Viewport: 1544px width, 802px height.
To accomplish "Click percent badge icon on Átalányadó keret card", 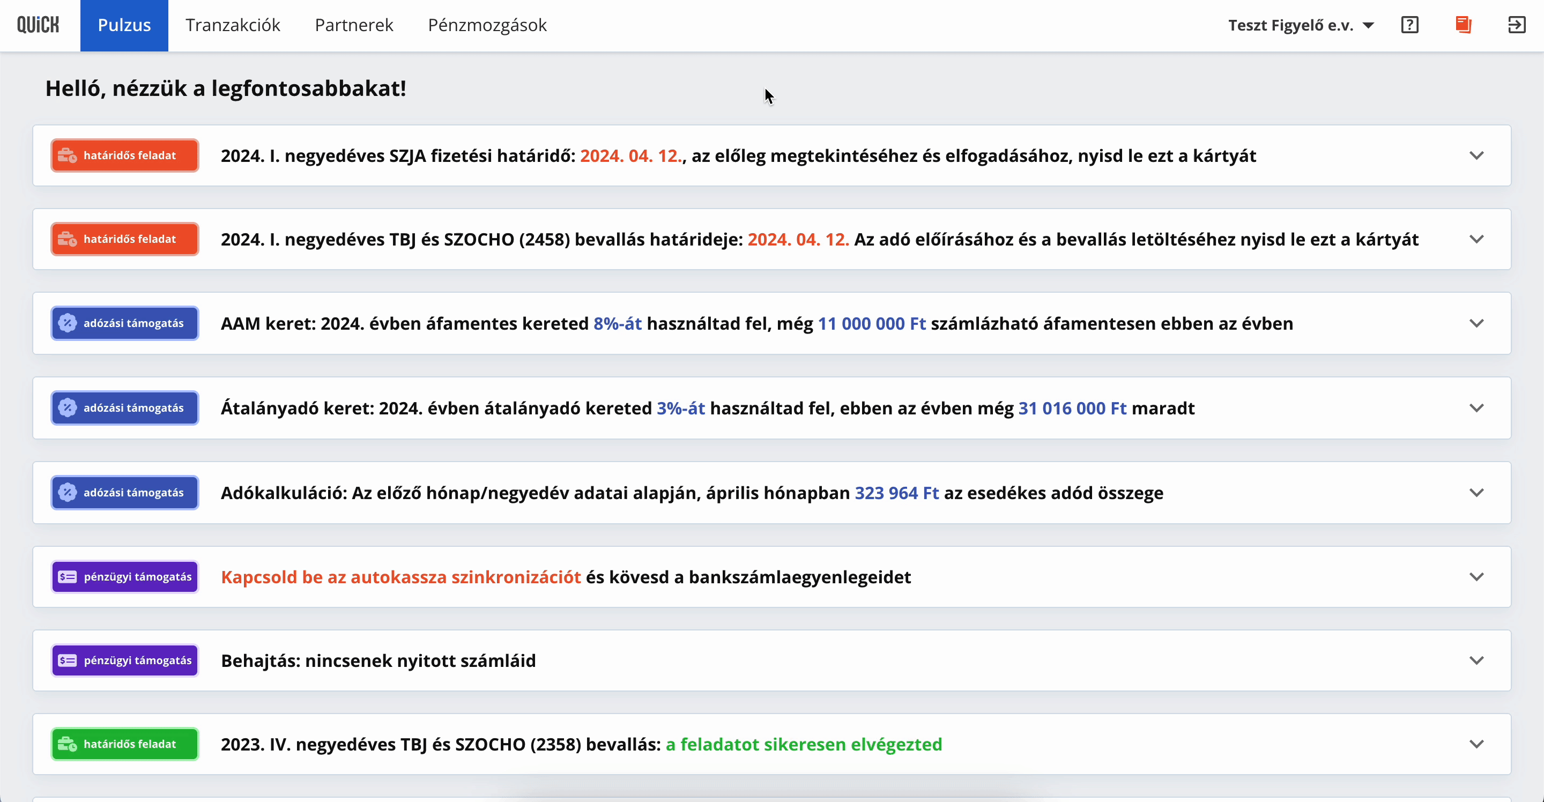I will 67,407.
